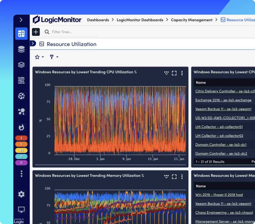Click the Name column header in Memory table
Viewport: 255px width, 224px height.
click(201, 186)
